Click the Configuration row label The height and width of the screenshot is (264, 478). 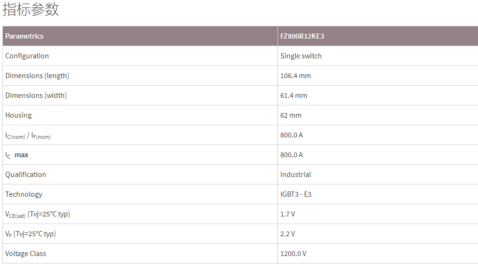coord(27,56)
